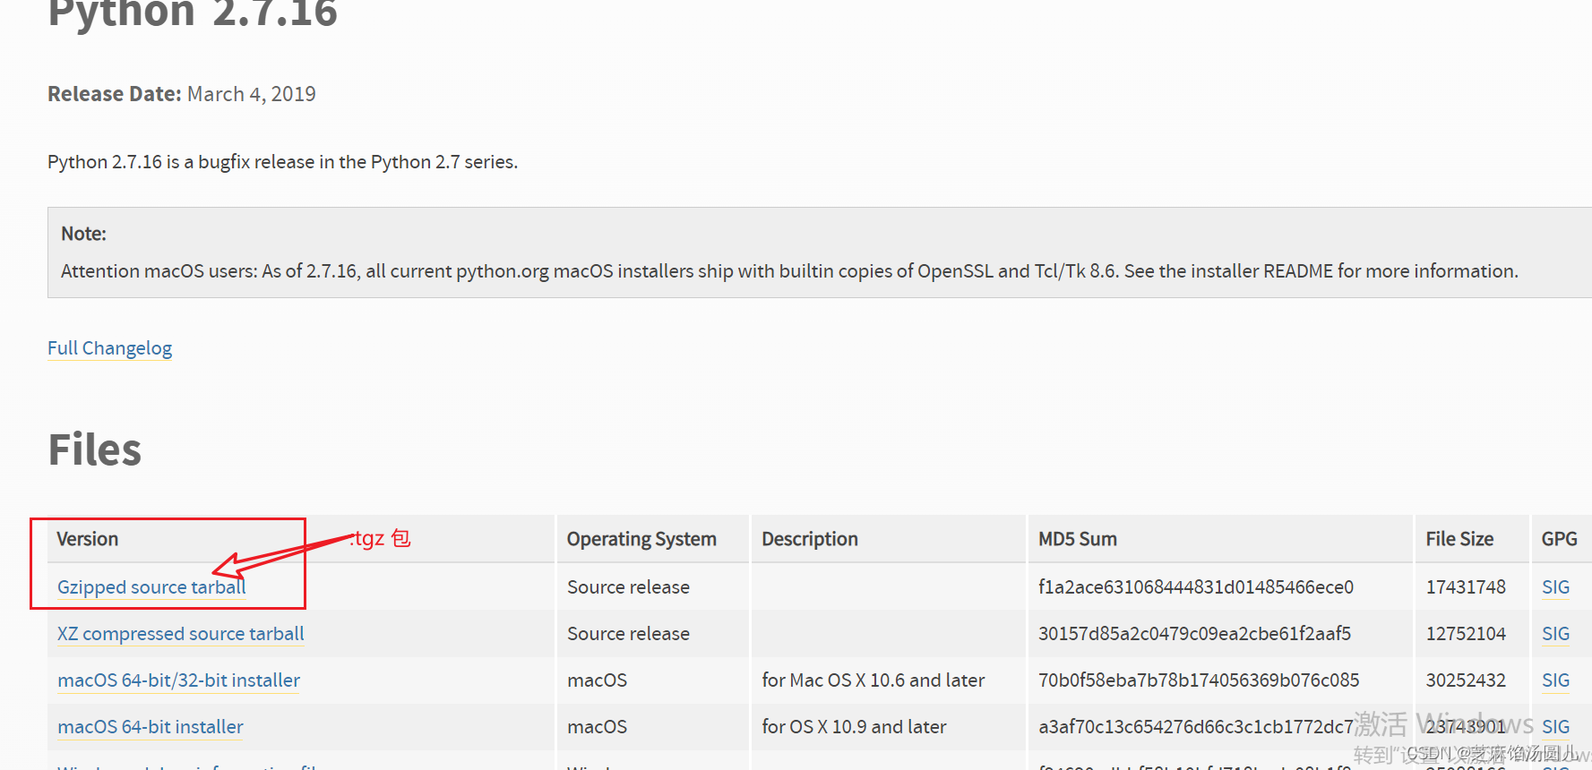The width and height of the screenshot is (1592, 770).
Task: Select MD5 sum 30157d85a2c0479c09ea2cbe61f2aaf5
Action: pyautogui.click(x=1194, y=634)
